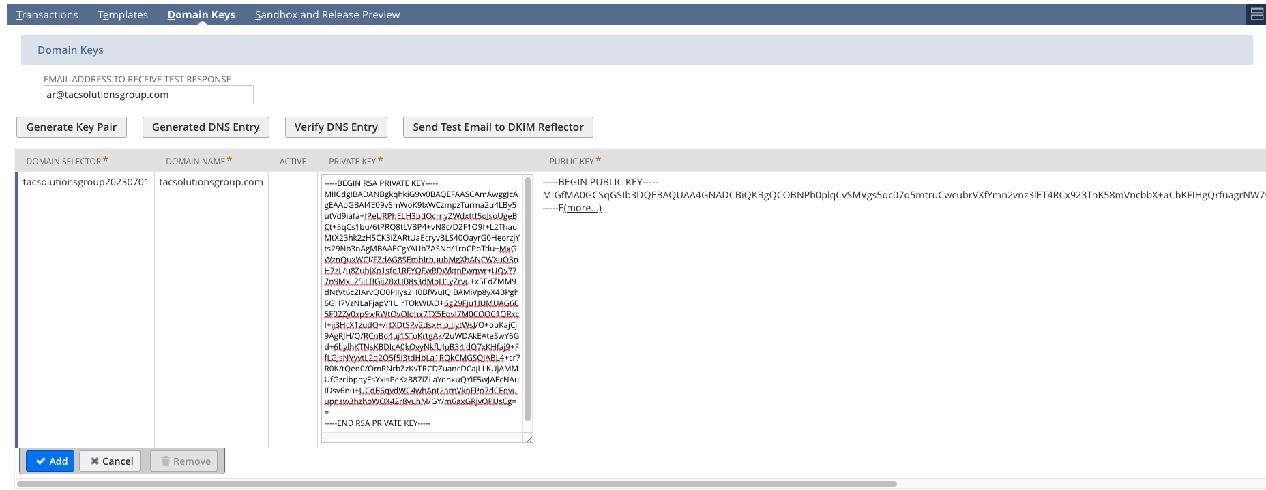Click the horizontal scrollbar at page bottom
This screenshot has width=1266, height=490.
(457, 484)
